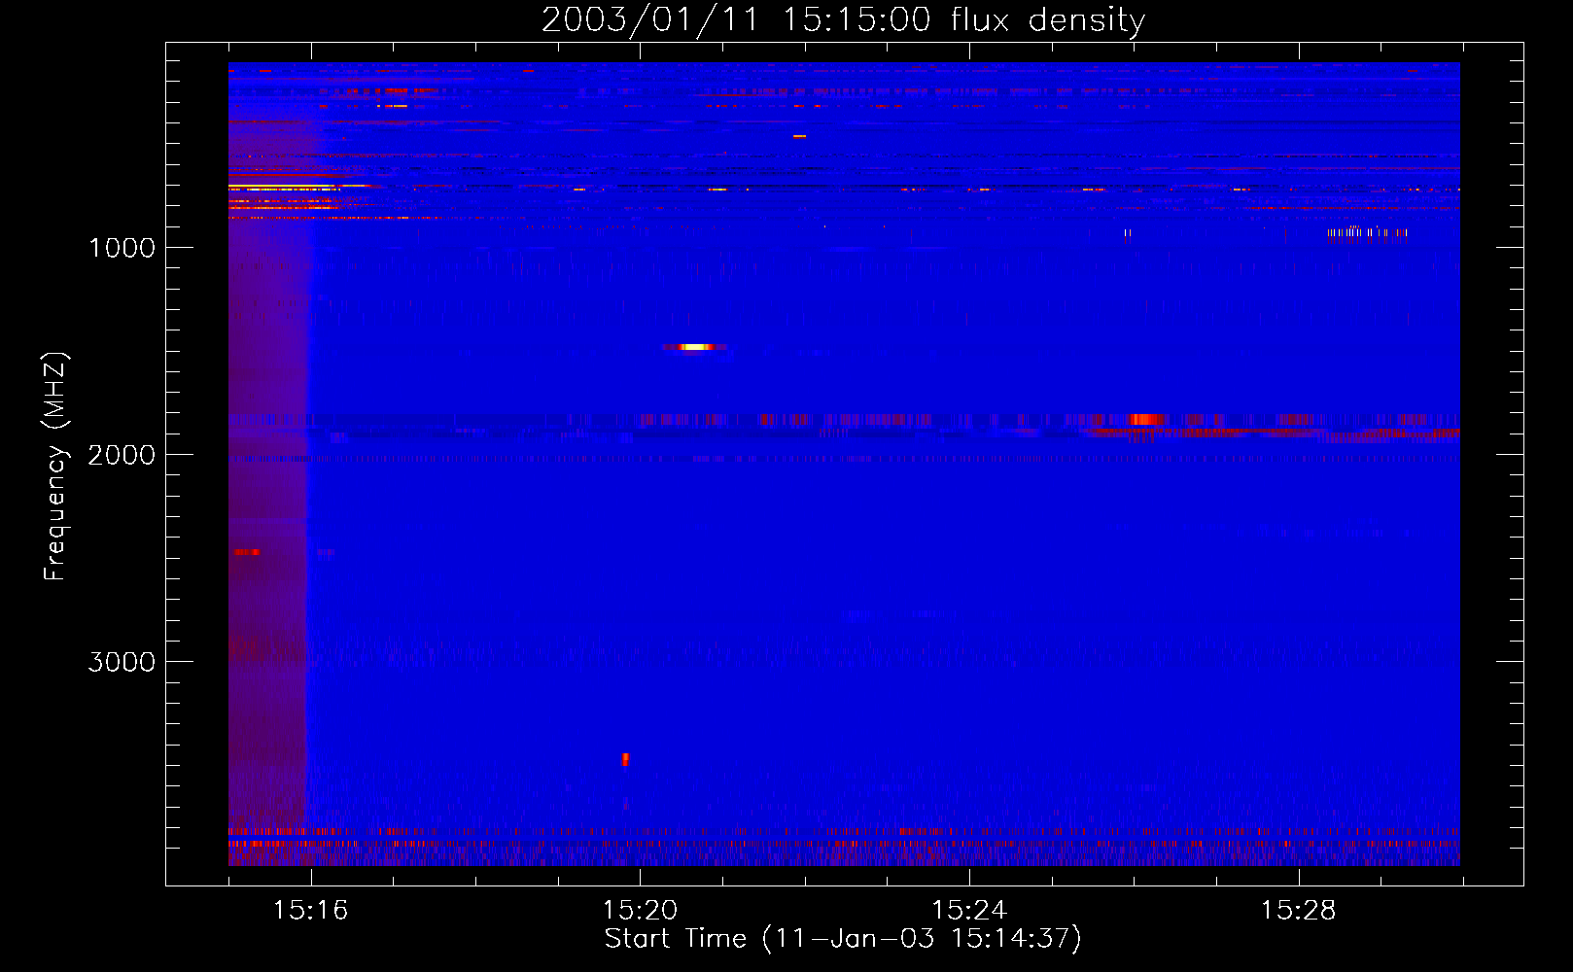Click the small orange mark near 15:22 at the top
Image resolution: width=1573 pixels, height=972 pixels.
click(x=799, y=136)
